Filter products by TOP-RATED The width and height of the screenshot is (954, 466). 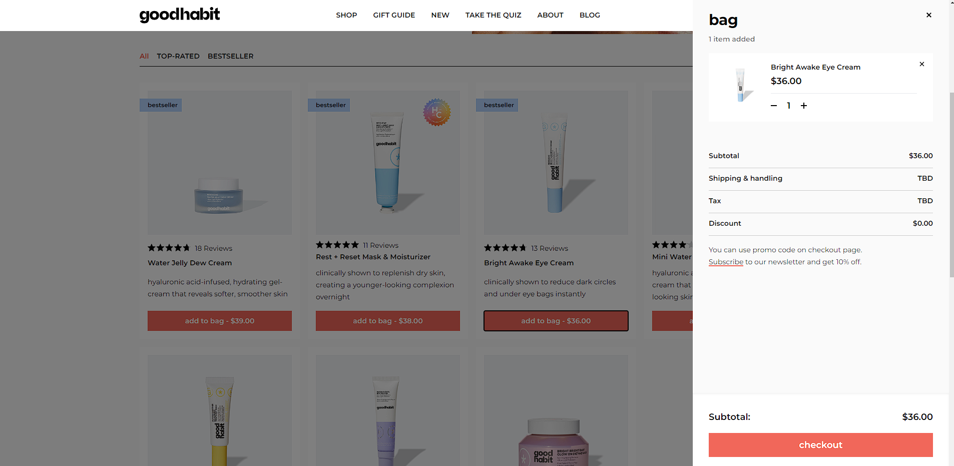point(178,56)
